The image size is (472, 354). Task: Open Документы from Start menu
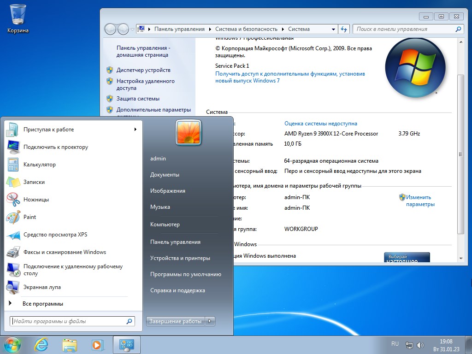click(165, 175)
